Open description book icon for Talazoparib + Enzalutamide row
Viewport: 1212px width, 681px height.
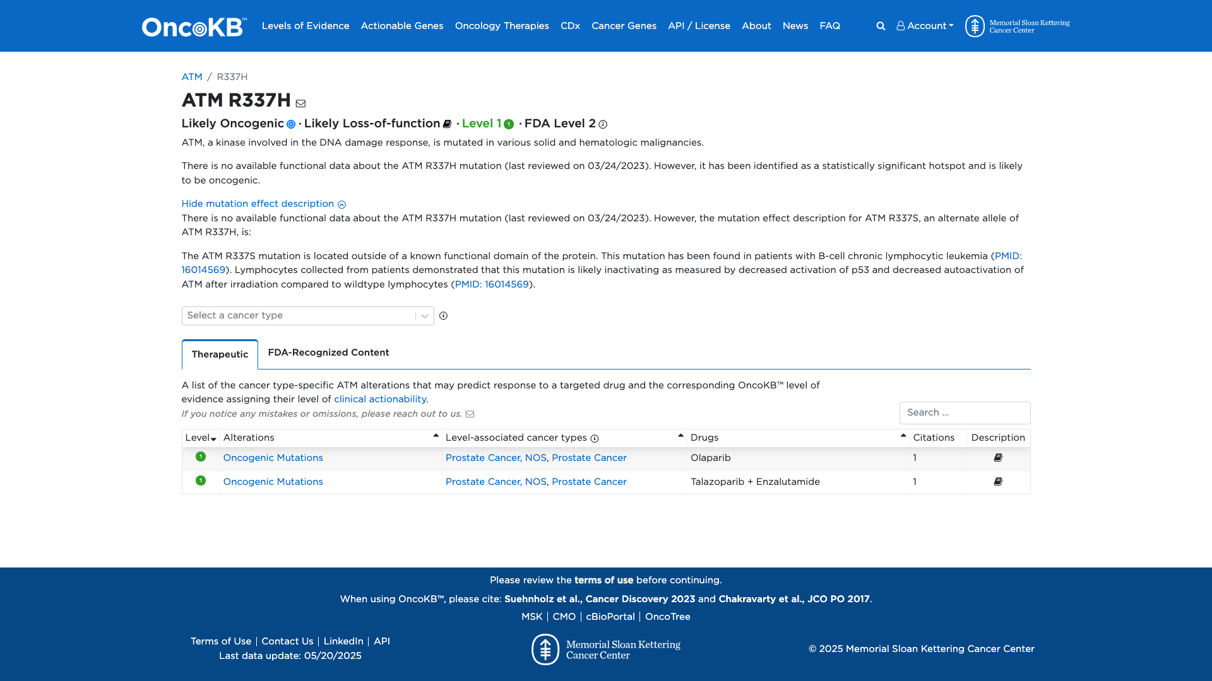[998, 482]
